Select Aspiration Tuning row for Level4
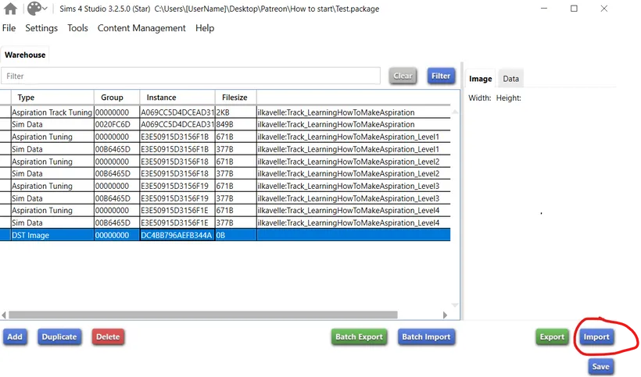 coord(225,211)
